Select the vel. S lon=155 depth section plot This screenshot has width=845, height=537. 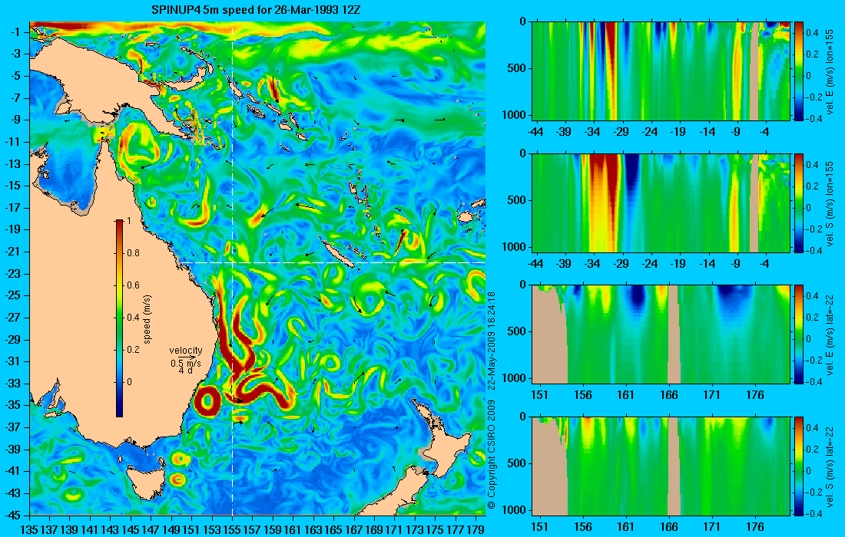click(661, 203)
